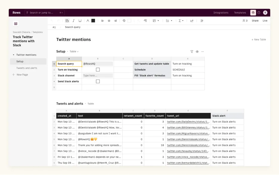The height and width of the screenshot is (175, 279).
Task: Add a New Page in sidebar
Action: click(x=20, y=75)
